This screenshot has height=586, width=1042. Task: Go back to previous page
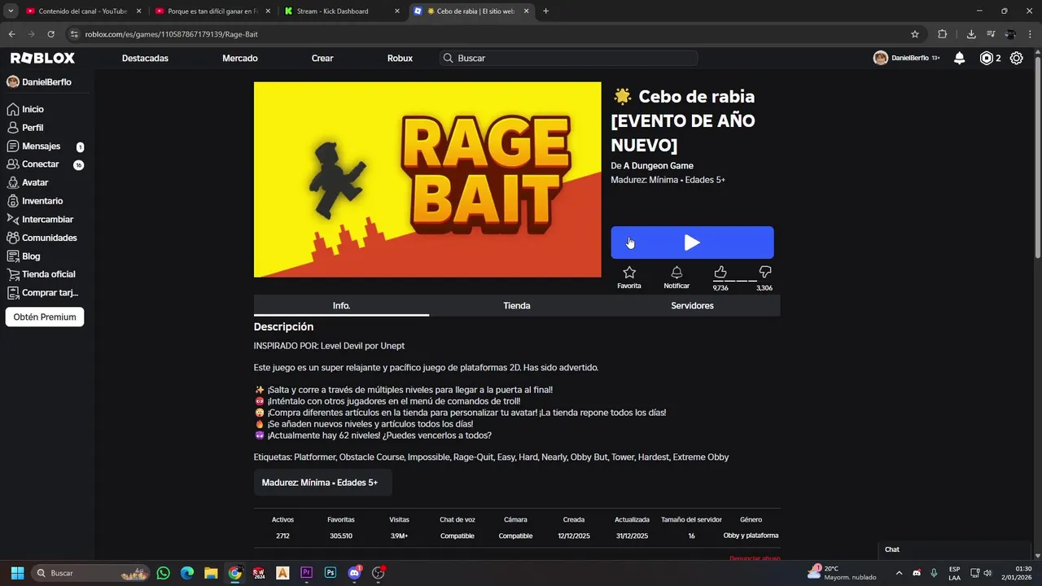click(x=11, y=34)
